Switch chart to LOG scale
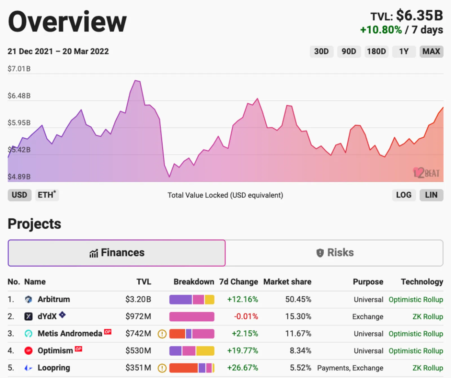This screenshot has height=378, width=451. tap(404, 195)
